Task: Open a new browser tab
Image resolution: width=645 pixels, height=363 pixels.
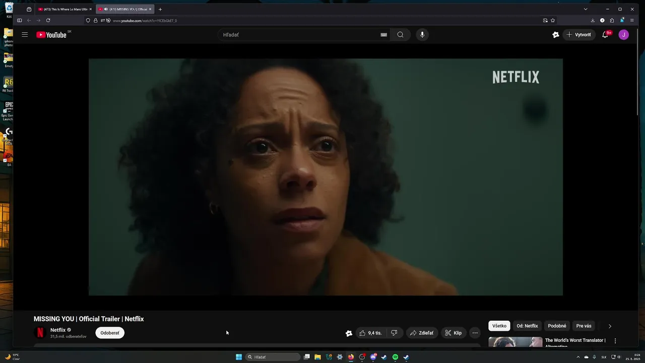Action: point(160,9)
